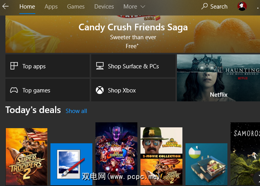Click the Search magnifier button
The height and width of the screenshot is (186, 260).
[x=214, y=7]
